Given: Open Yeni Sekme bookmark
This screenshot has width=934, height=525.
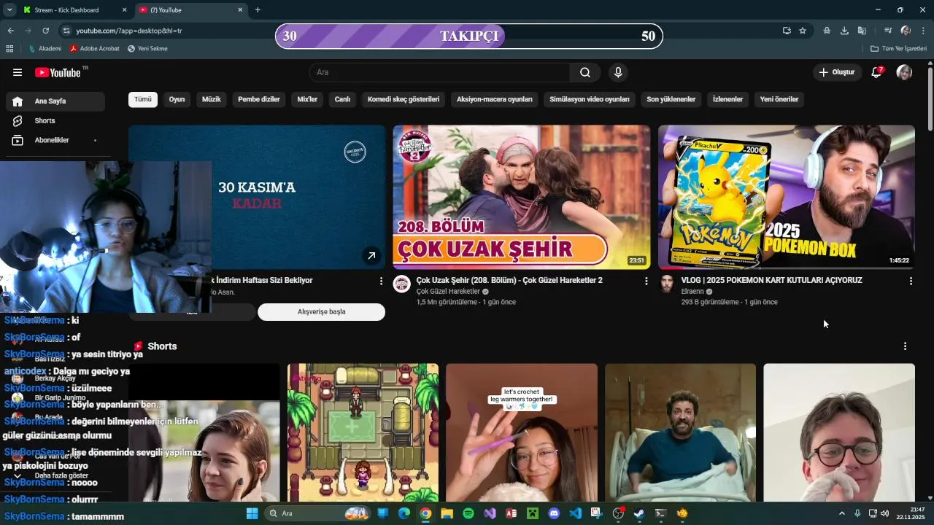Looking at the screenshot, I should click(x=147, y=48).
